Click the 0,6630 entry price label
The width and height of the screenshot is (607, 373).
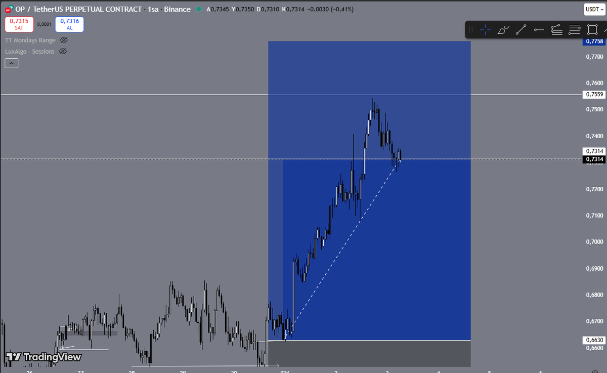(594, 340)
